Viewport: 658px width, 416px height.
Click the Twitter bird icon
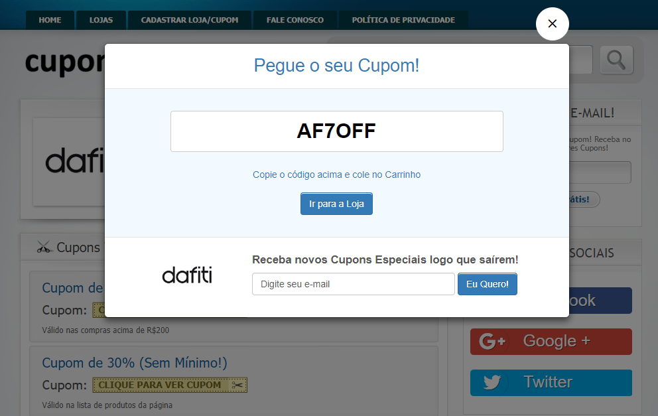pos(492,382)
